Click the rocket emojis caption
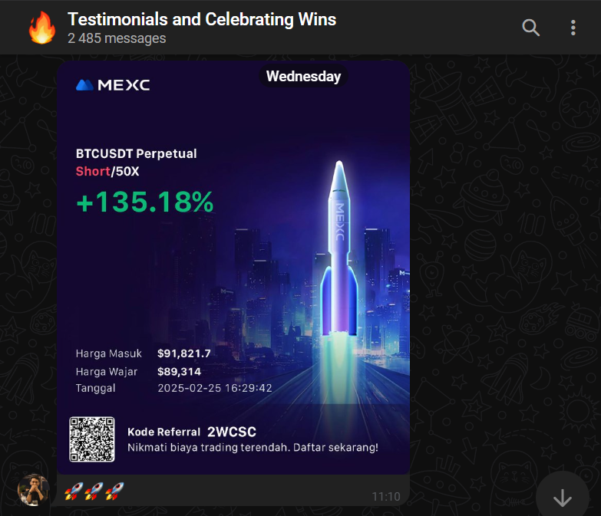This screenshot has height=516, width=601. (94, 491)
